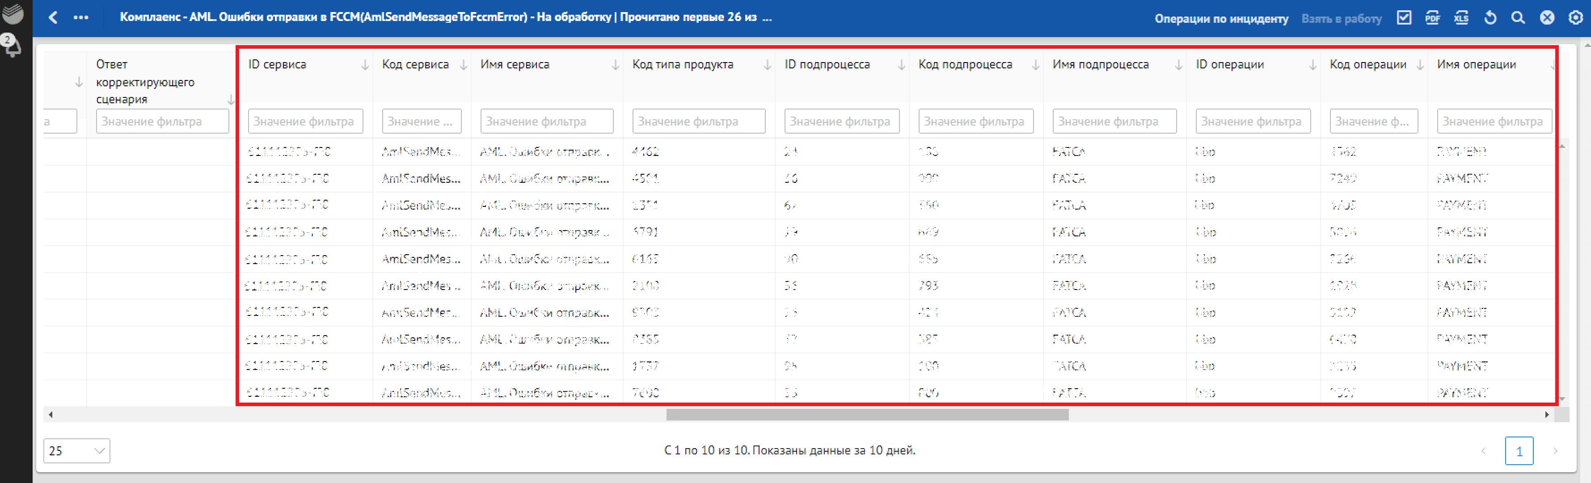
Task: Click the notification bell in sidebar
Action: (12, 46)
